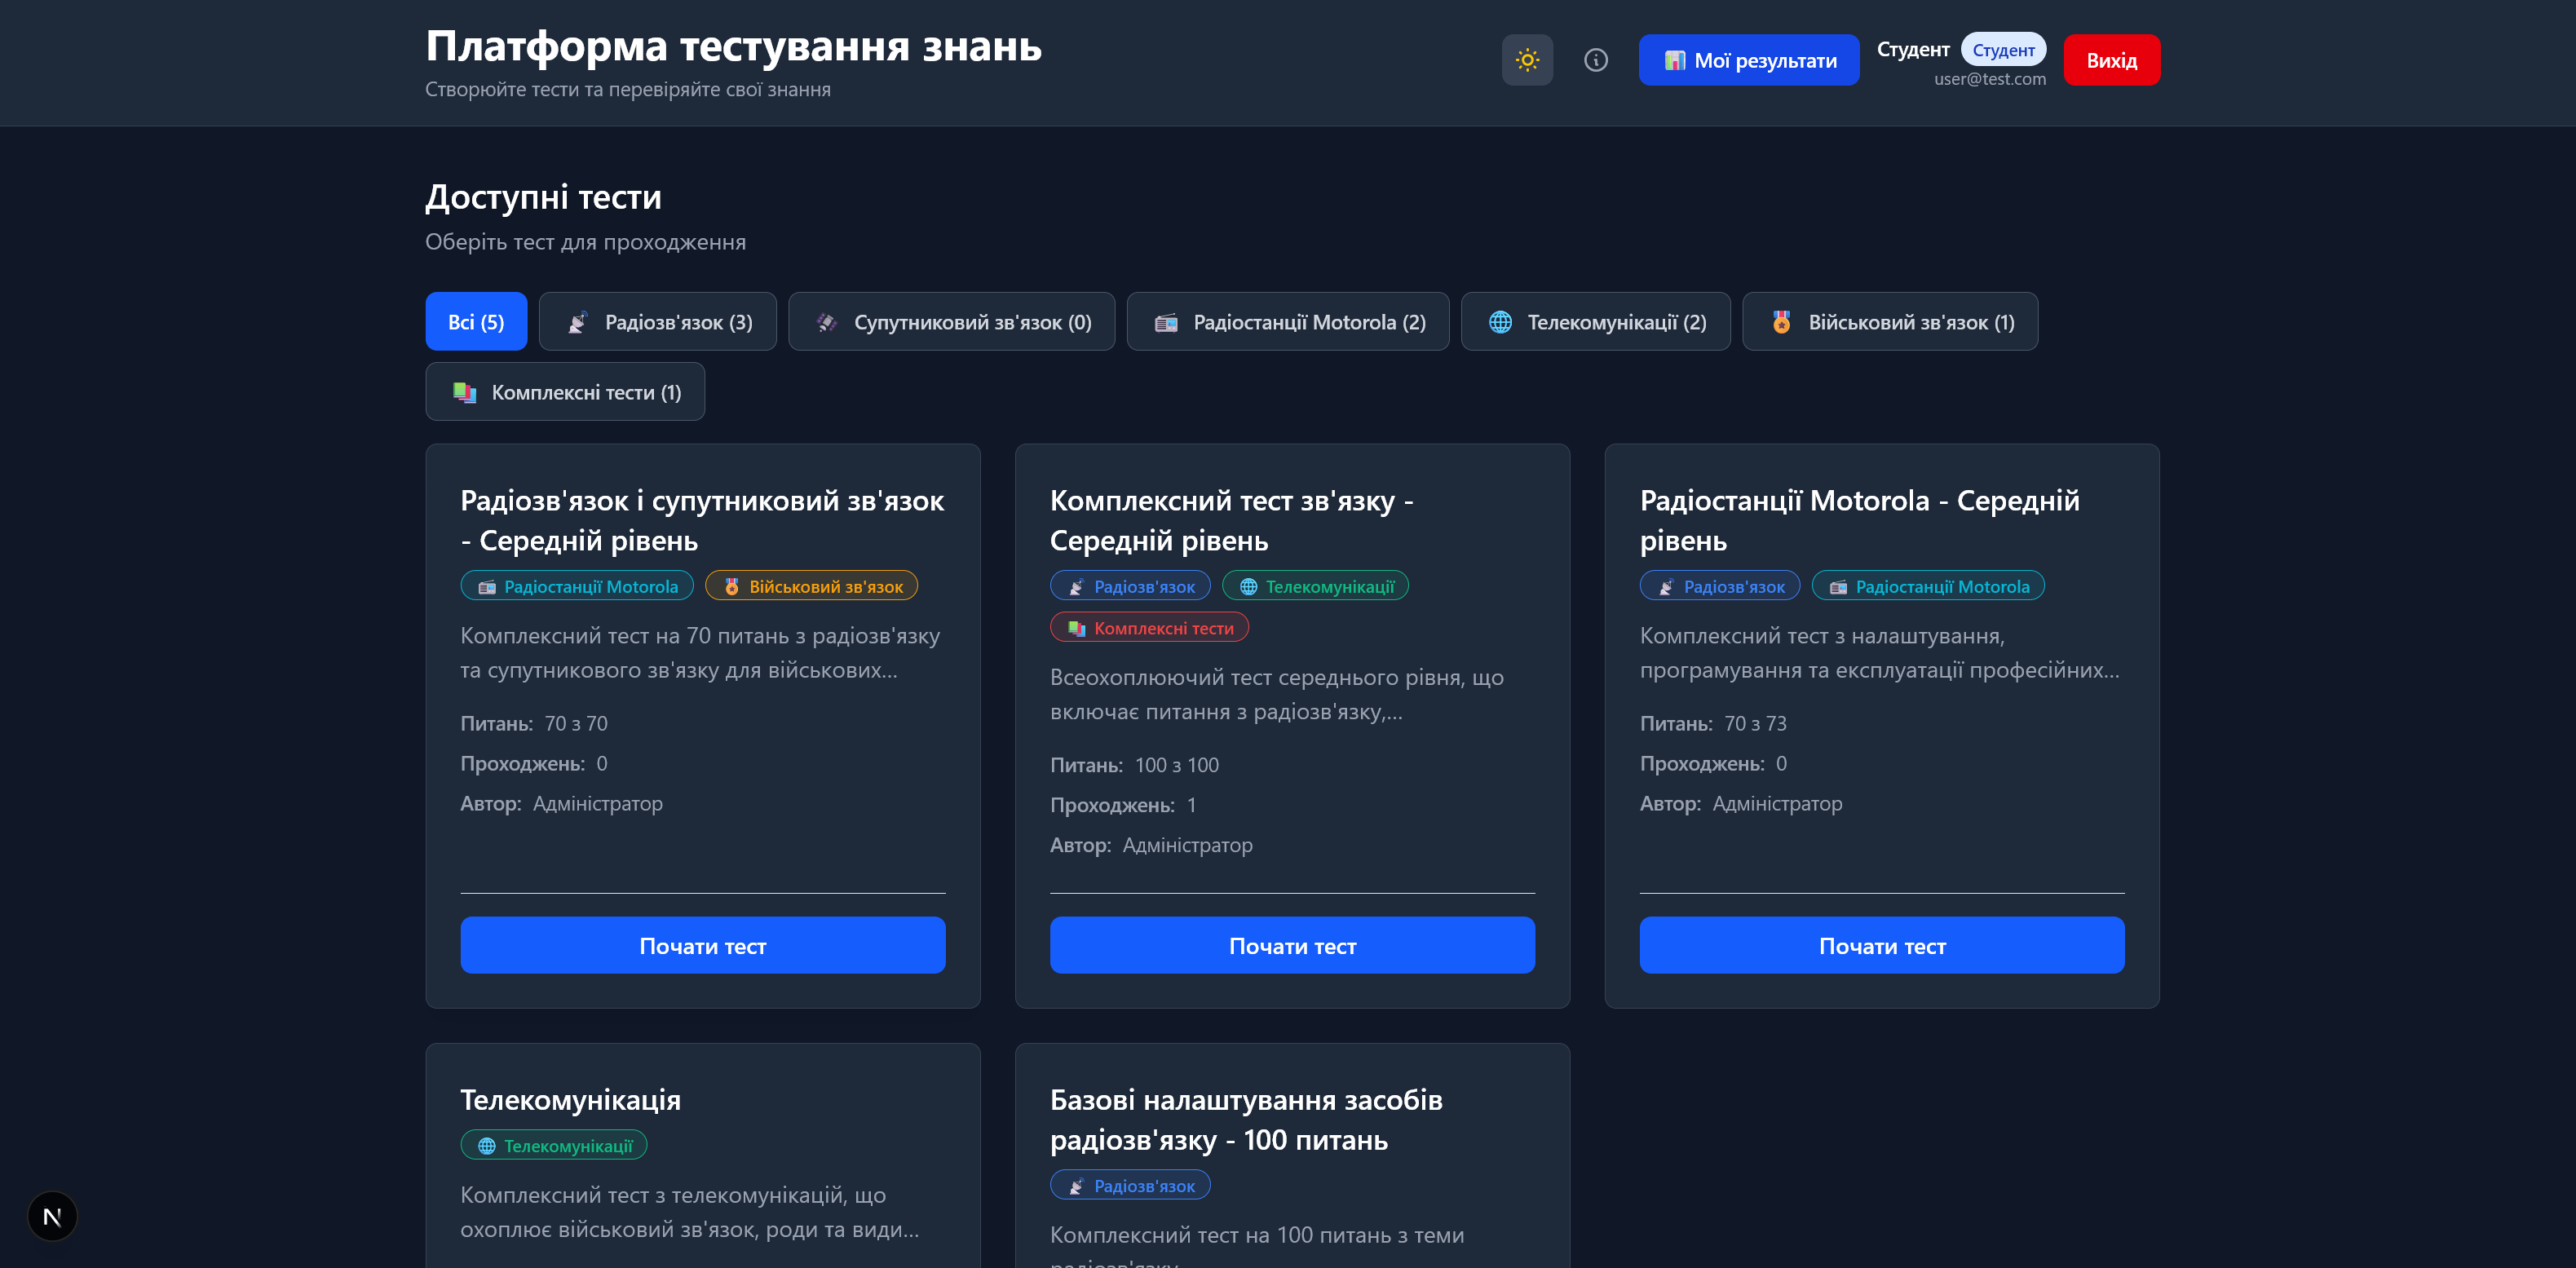Viewport: 2576px width, 1268px height.
Task: Filter by Військовий зв'язок (1) category
Action: 1890,322
